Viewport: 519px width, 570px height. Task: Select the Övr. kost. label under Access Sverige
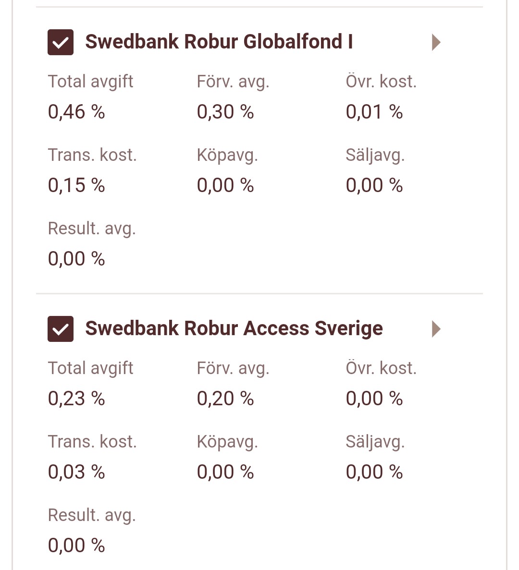[381, 368]
